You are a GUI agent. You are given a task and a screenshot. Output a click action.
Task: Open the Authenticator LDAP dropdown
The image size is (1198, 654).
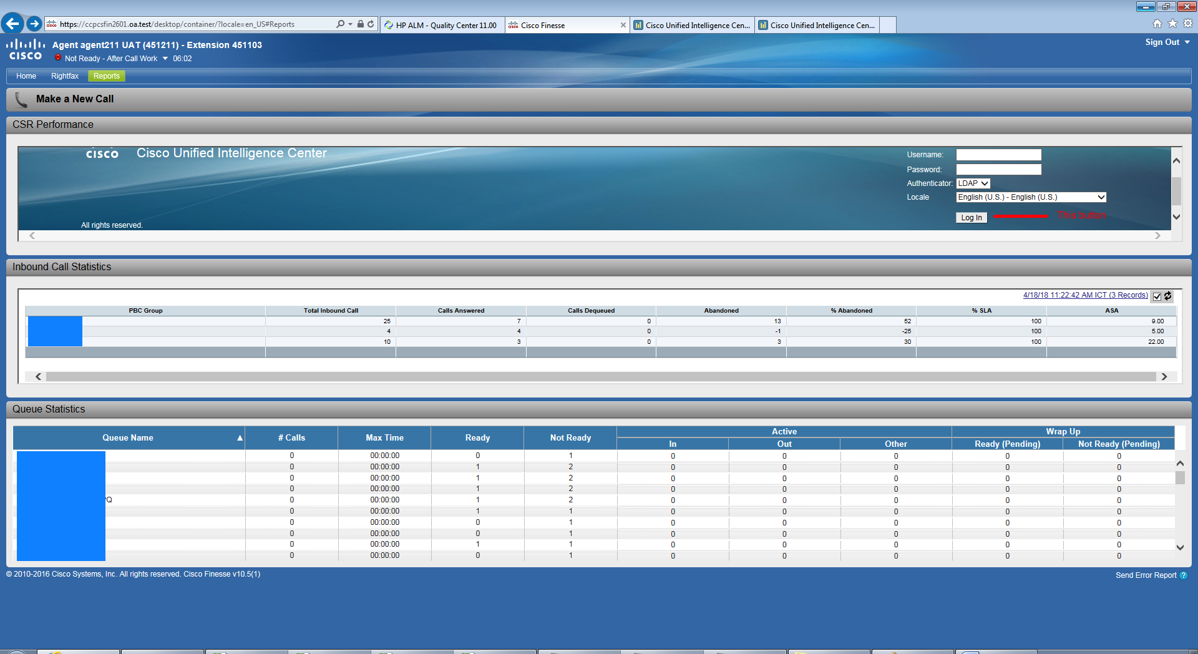pyautogui.click(x=973, y=183)
